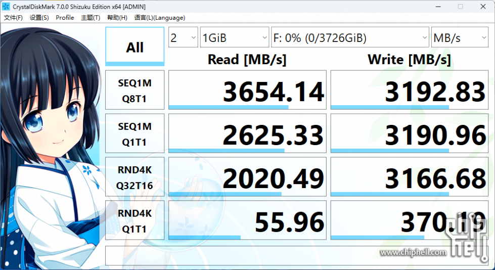Click the 55.96 read result

point(248,220)
